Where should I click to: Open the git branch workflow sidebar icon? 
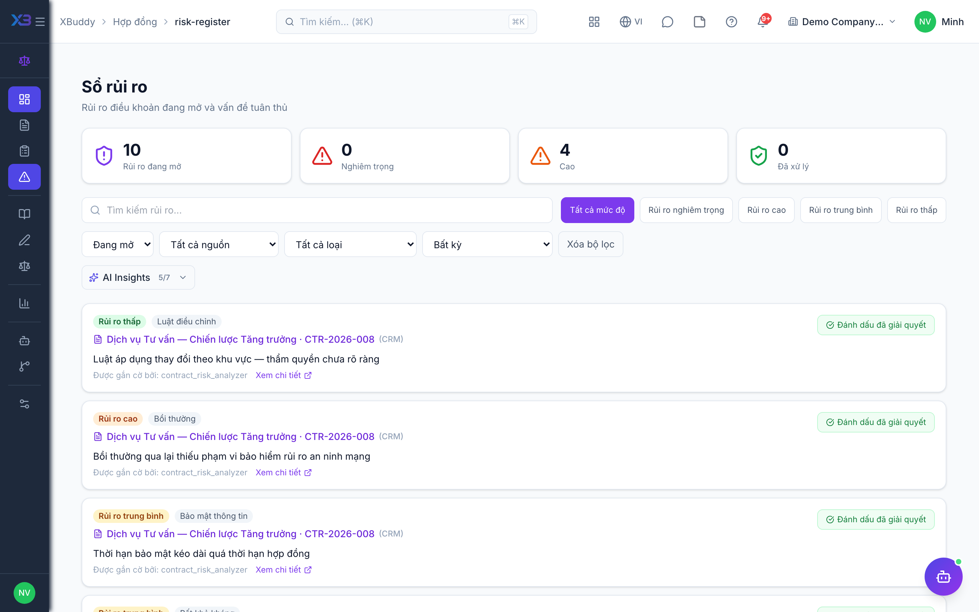(24, 366)
